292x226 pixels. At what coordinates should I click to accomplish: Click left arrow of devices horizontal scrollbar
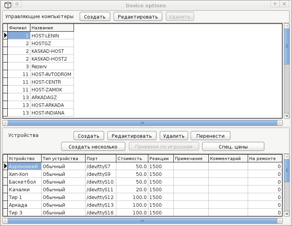[5, 221]
